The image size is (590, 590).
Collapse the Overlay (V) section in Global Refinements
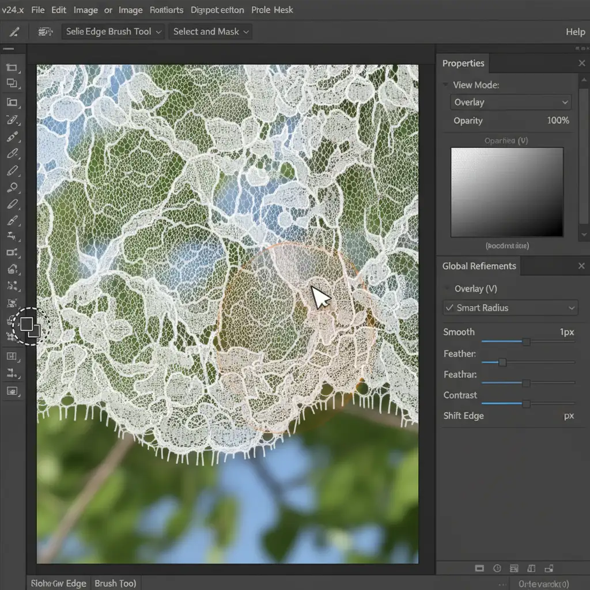tap(447, 289)
